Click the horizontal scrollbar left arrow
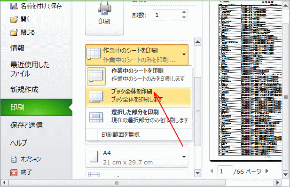This screenshot has width=290, height=187. [4, 183]
